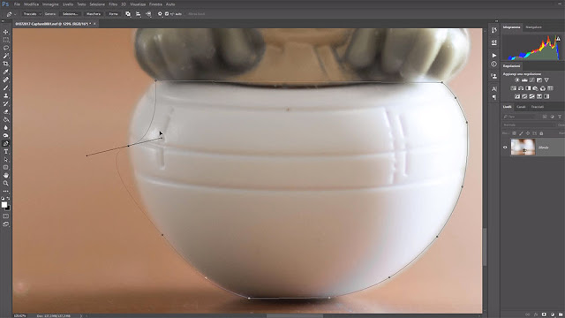Open the Tracciato mode dropdown

point(32,14)
